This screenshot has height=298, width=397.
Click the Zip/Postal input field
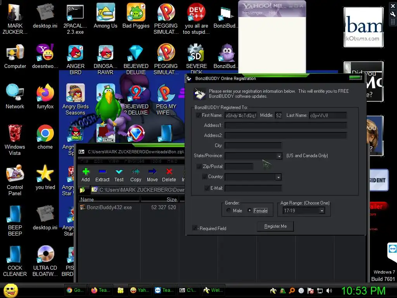[x=239, y=166]
